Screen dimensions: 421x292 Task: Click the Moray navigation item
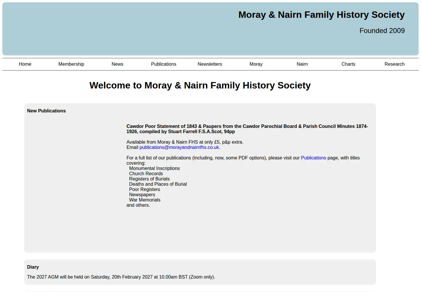[256, 64]
